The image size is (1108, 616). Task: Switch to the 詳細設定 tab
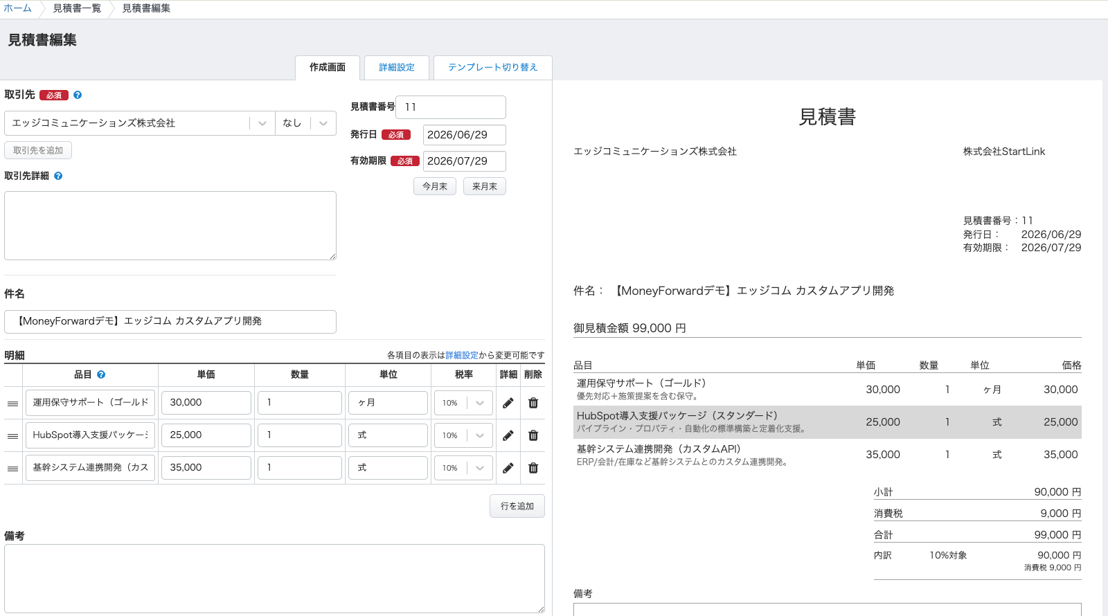tap(397, 67)
